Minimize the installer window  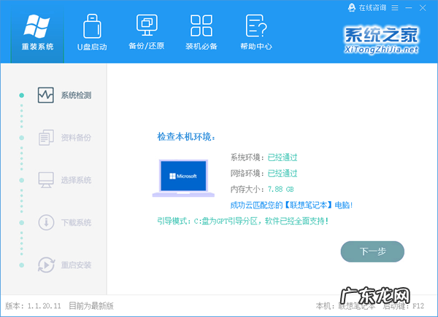point(409,8)
